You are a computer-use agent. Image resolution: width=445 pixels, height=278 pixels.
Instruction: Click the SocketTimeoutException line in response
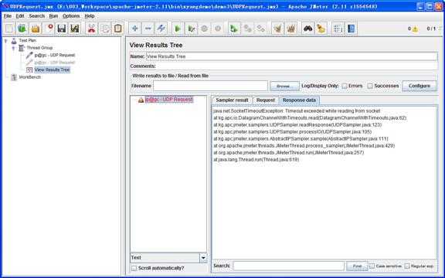(297, 111)
